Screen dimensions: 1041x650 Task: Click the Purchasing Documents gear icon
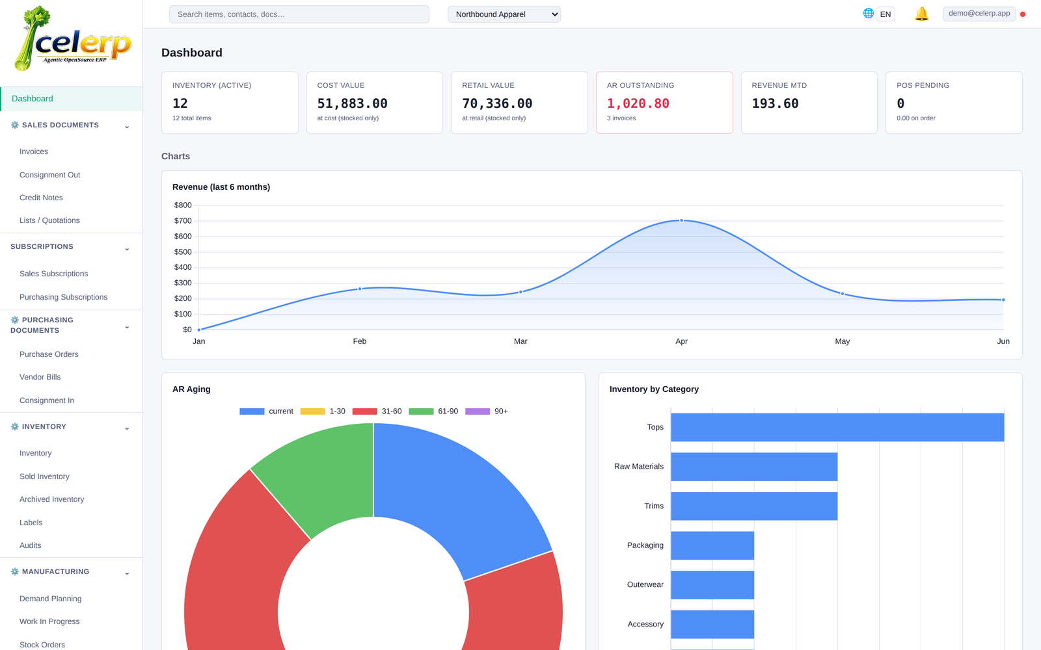[15, 320]
